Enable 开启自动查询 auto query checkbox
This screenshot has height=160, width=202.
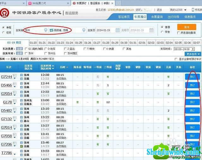tap(178, 33)
